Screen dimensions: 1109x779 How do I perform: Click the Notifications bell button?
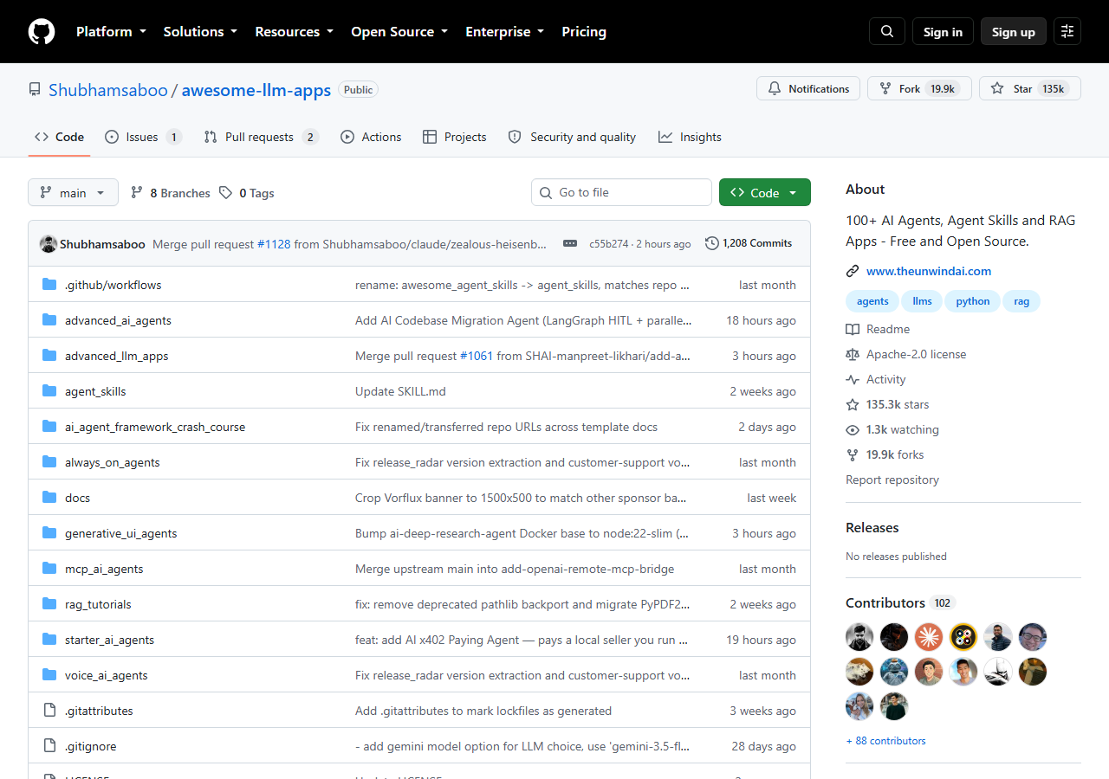[x=808, y=88]
